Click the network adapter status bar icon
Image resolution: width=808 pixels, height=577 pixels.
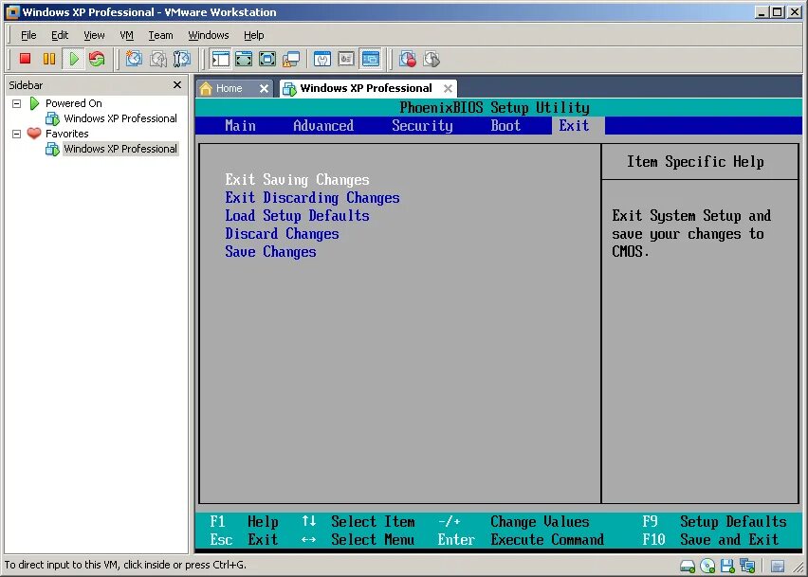click(747, 567)
